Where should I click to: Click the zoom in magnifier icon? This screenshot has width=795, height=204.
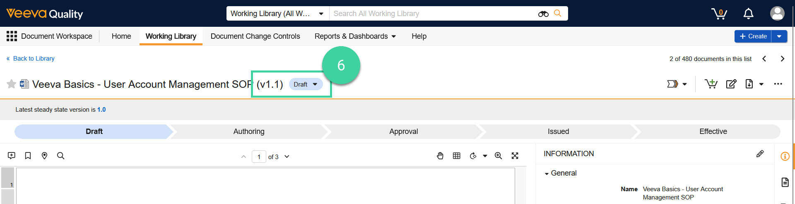point(498,156)
